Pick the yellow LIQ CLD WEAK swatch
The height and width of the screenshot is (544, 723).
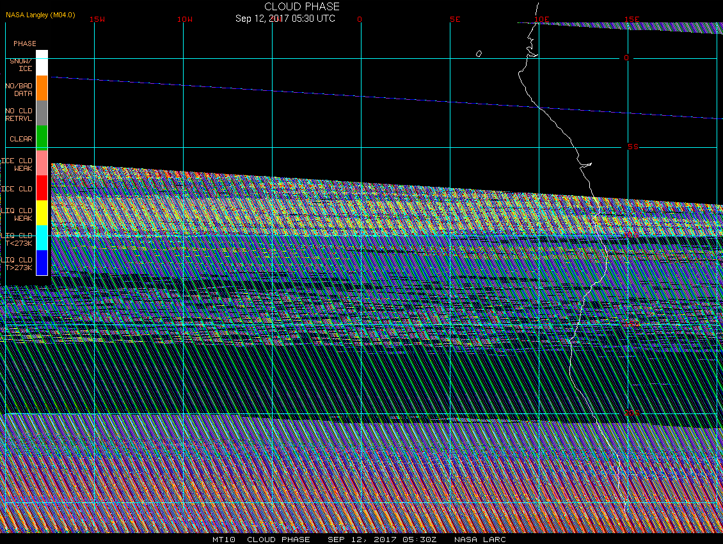42,212
